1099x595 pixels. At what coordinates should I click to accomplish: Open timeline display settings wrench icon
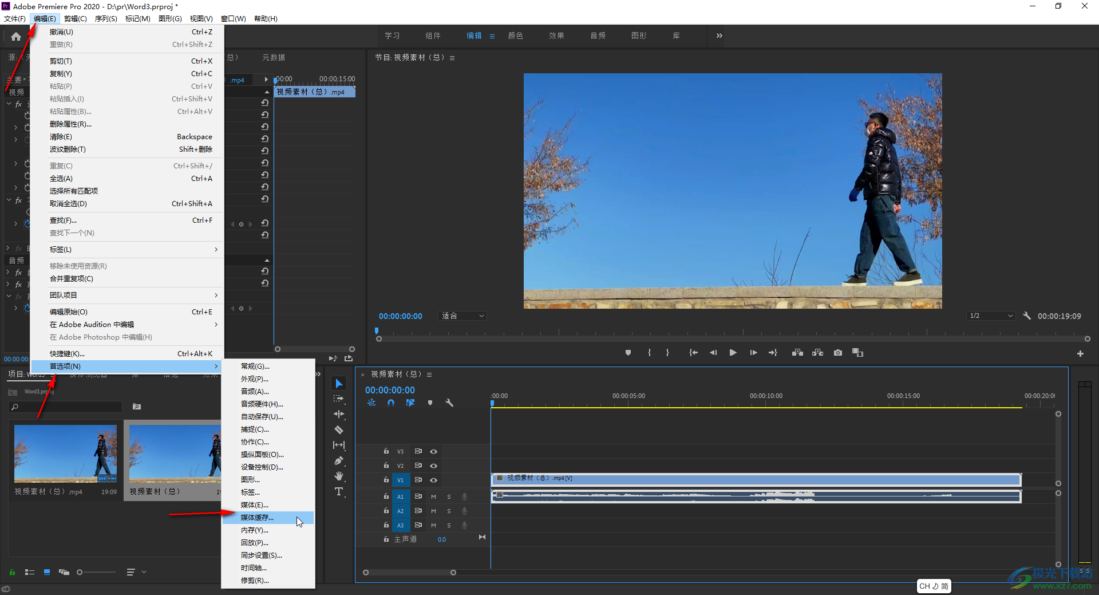[449, 403]
